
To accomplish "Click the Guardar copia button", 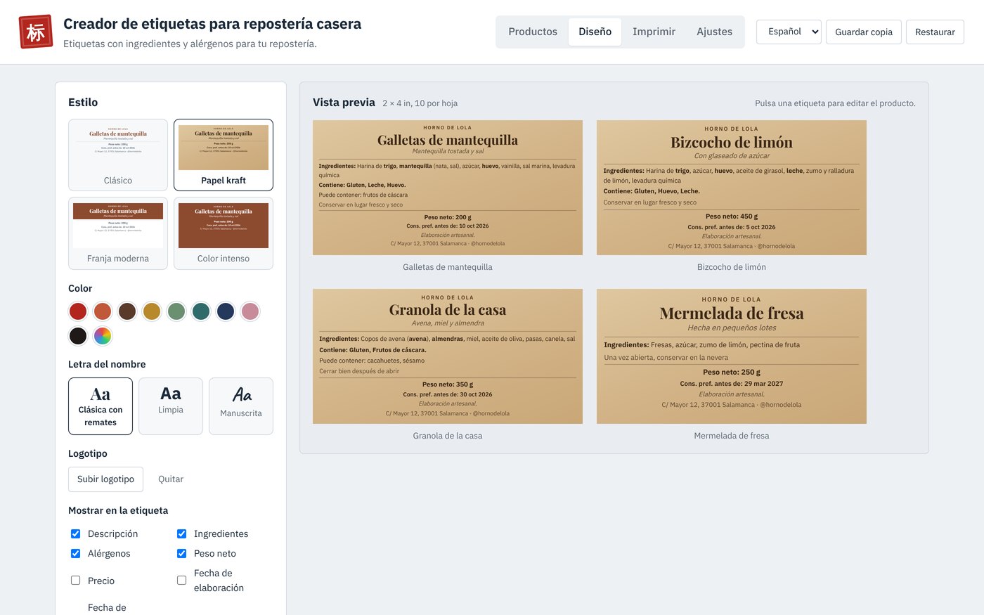I will pyautogui.click(x=864, y=32).
